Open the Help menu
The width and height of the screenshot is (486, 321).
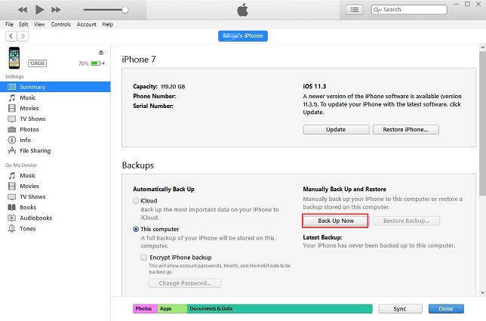click(108, 24)
